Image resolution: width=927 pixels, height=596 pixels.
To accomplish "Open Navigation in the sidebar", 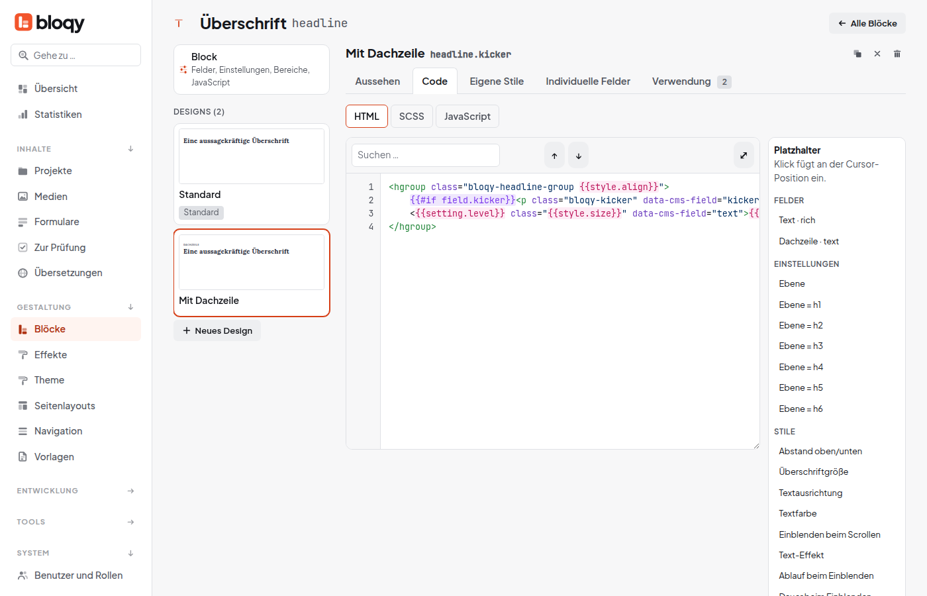I will (x=76, y=431).
